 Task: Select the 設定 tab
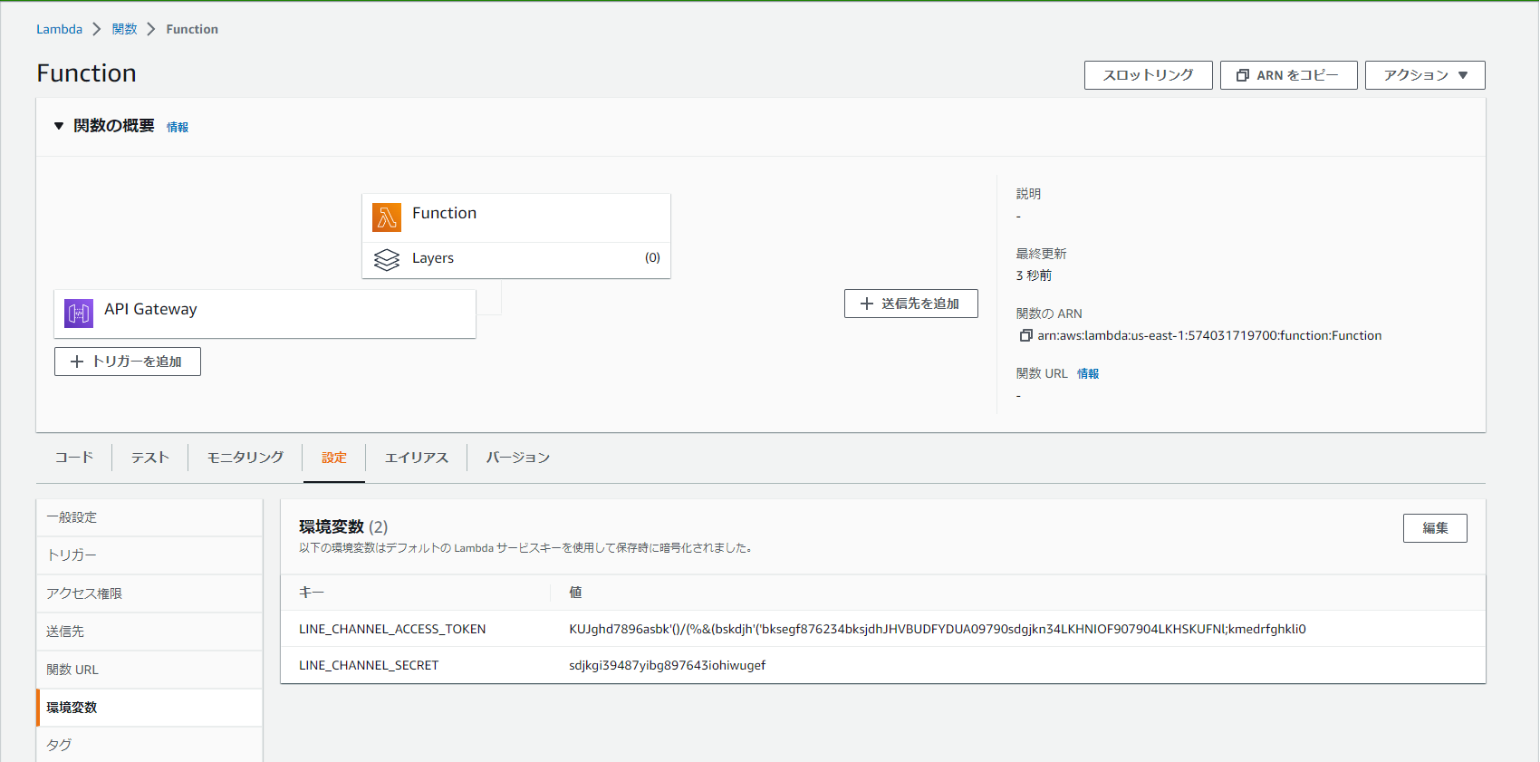pos(334,458)
